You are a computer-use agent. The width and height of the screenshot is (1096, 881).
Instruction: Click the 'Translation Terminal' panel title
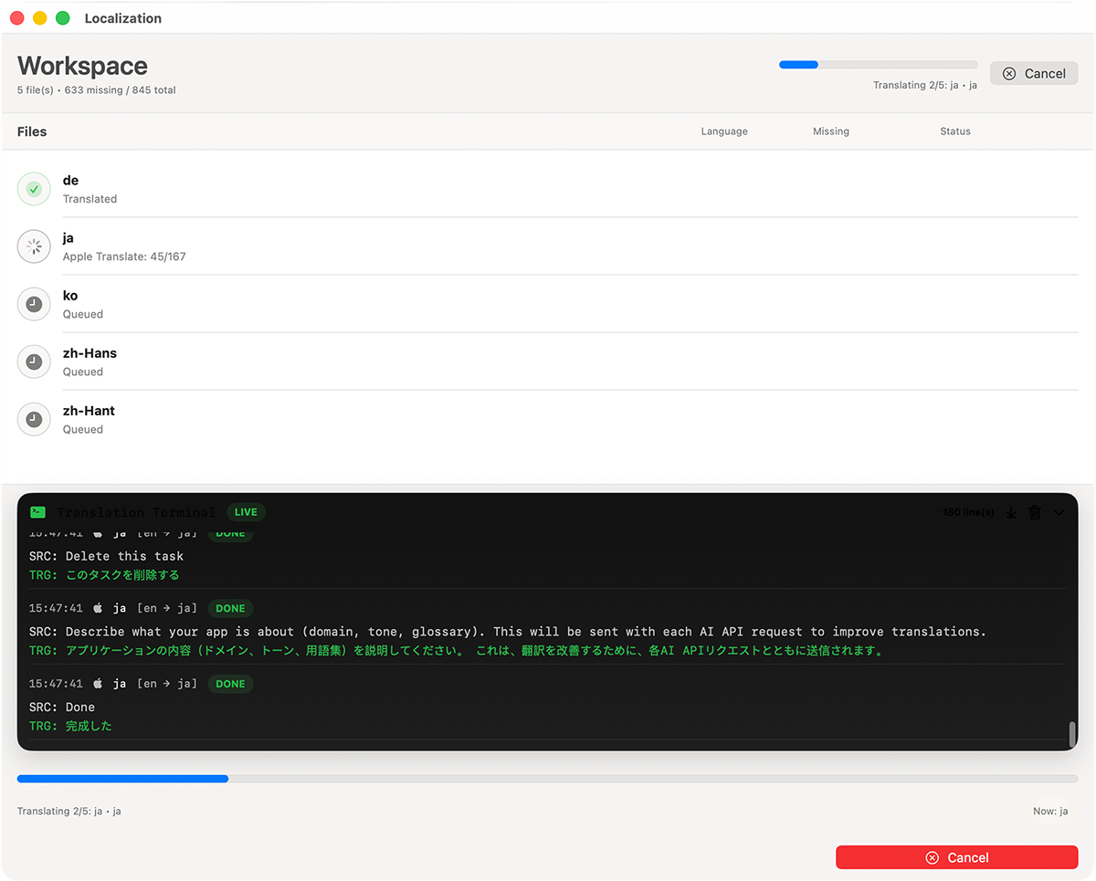(136, 512)
